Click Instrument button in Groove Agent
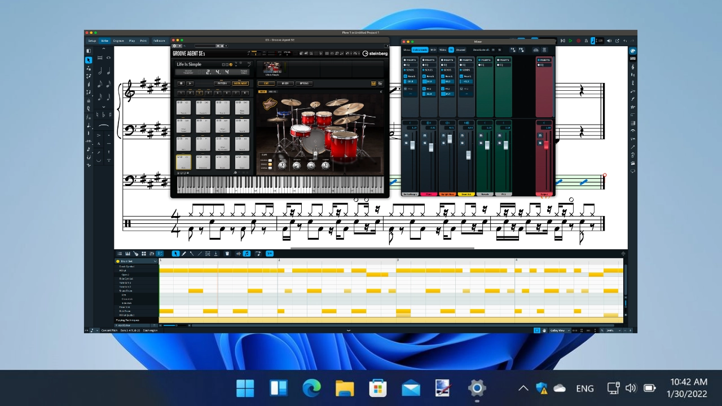This screenshot has width=722, height=406. [240, 83]
